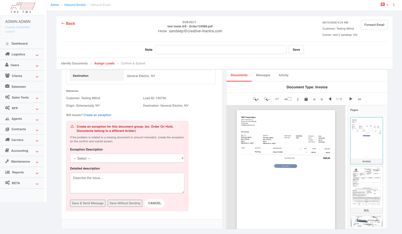Click the Carriers truck icon
The height and width of the screenshot is (234, 402).
7,140
